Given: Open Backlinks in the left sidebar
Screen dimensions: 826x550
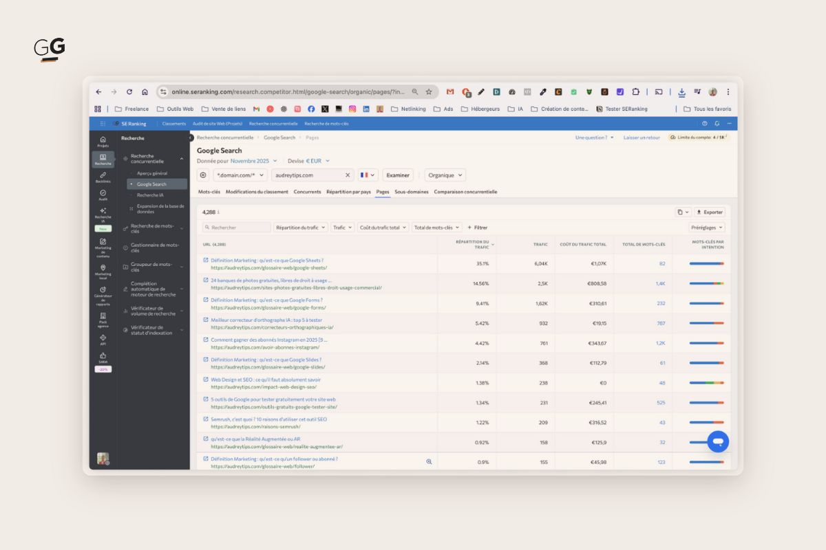Looking at the screenshot, I should (x=103, y=177).
